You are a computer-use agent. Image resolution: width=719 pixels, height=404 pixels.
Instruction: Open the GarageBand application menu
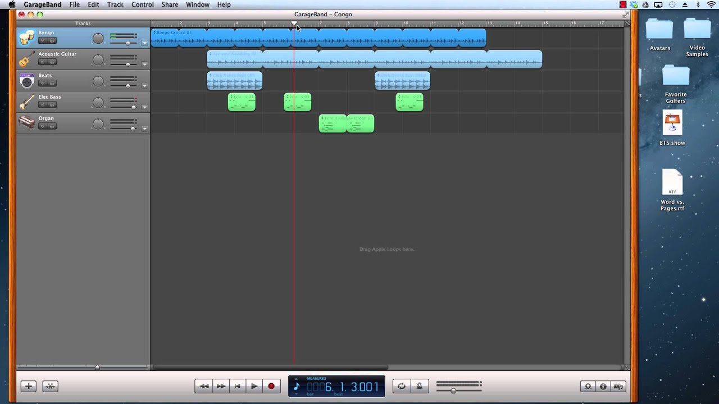coord(42,4)
